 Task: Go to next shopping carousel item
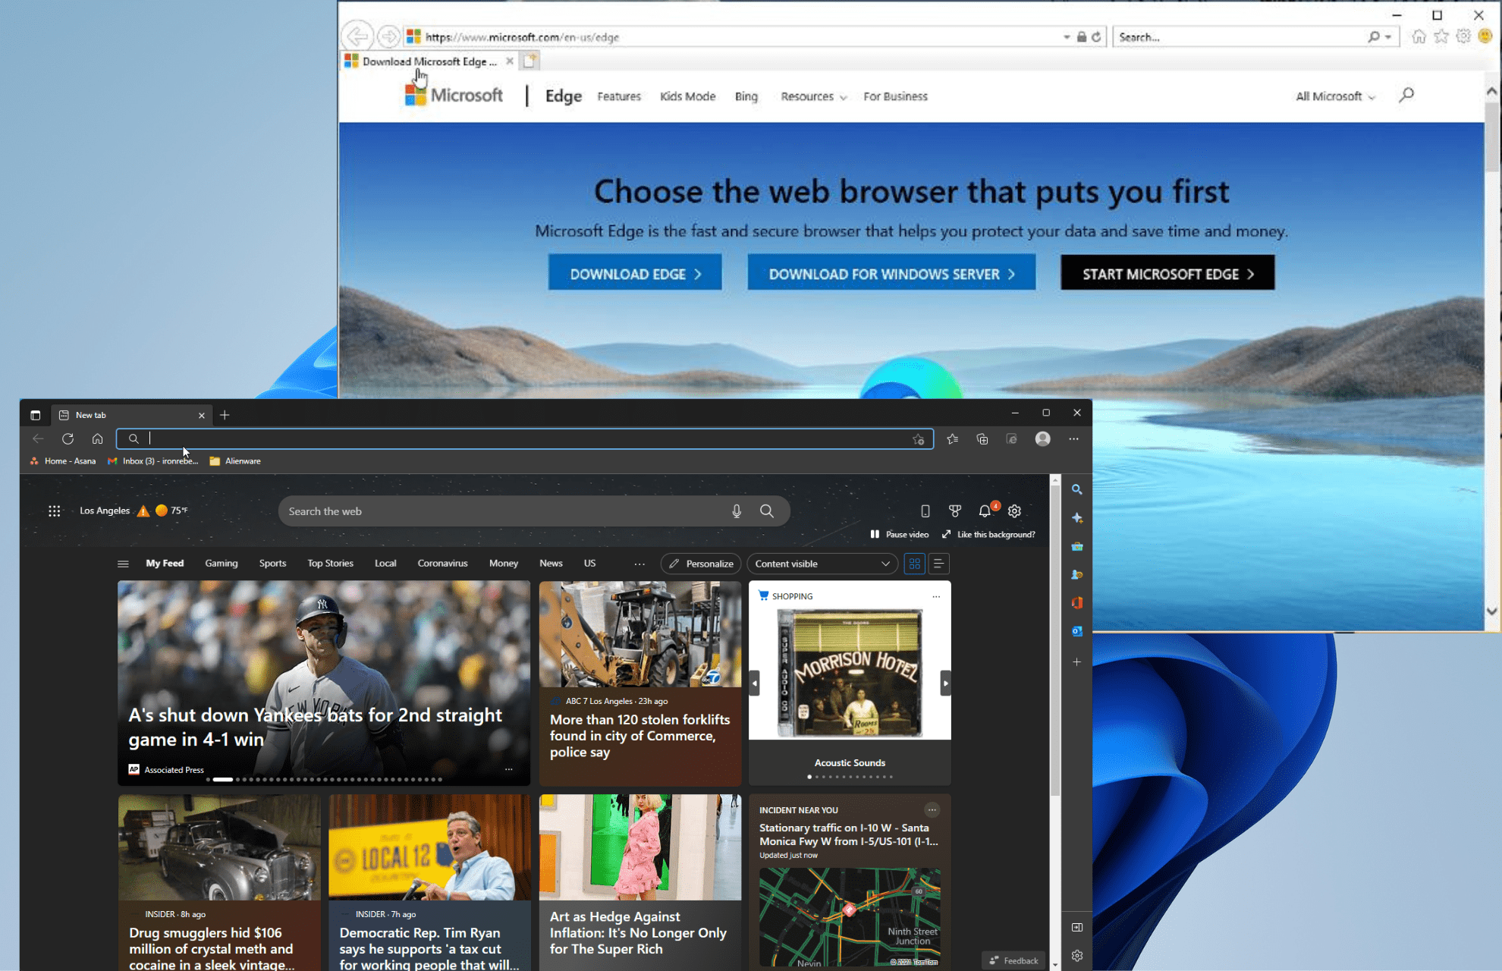[945, 683]
